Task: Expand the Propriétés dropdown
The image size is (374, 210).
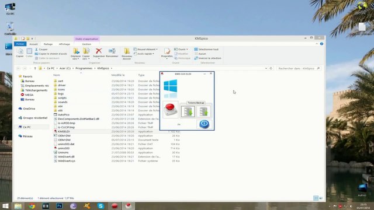Action: pyautogui.click(x=167, y=59)
